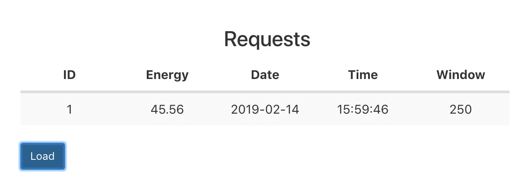Click the day 14 in date cell
The width and height of the screenshot is (530, 182).
click(292, 109)
